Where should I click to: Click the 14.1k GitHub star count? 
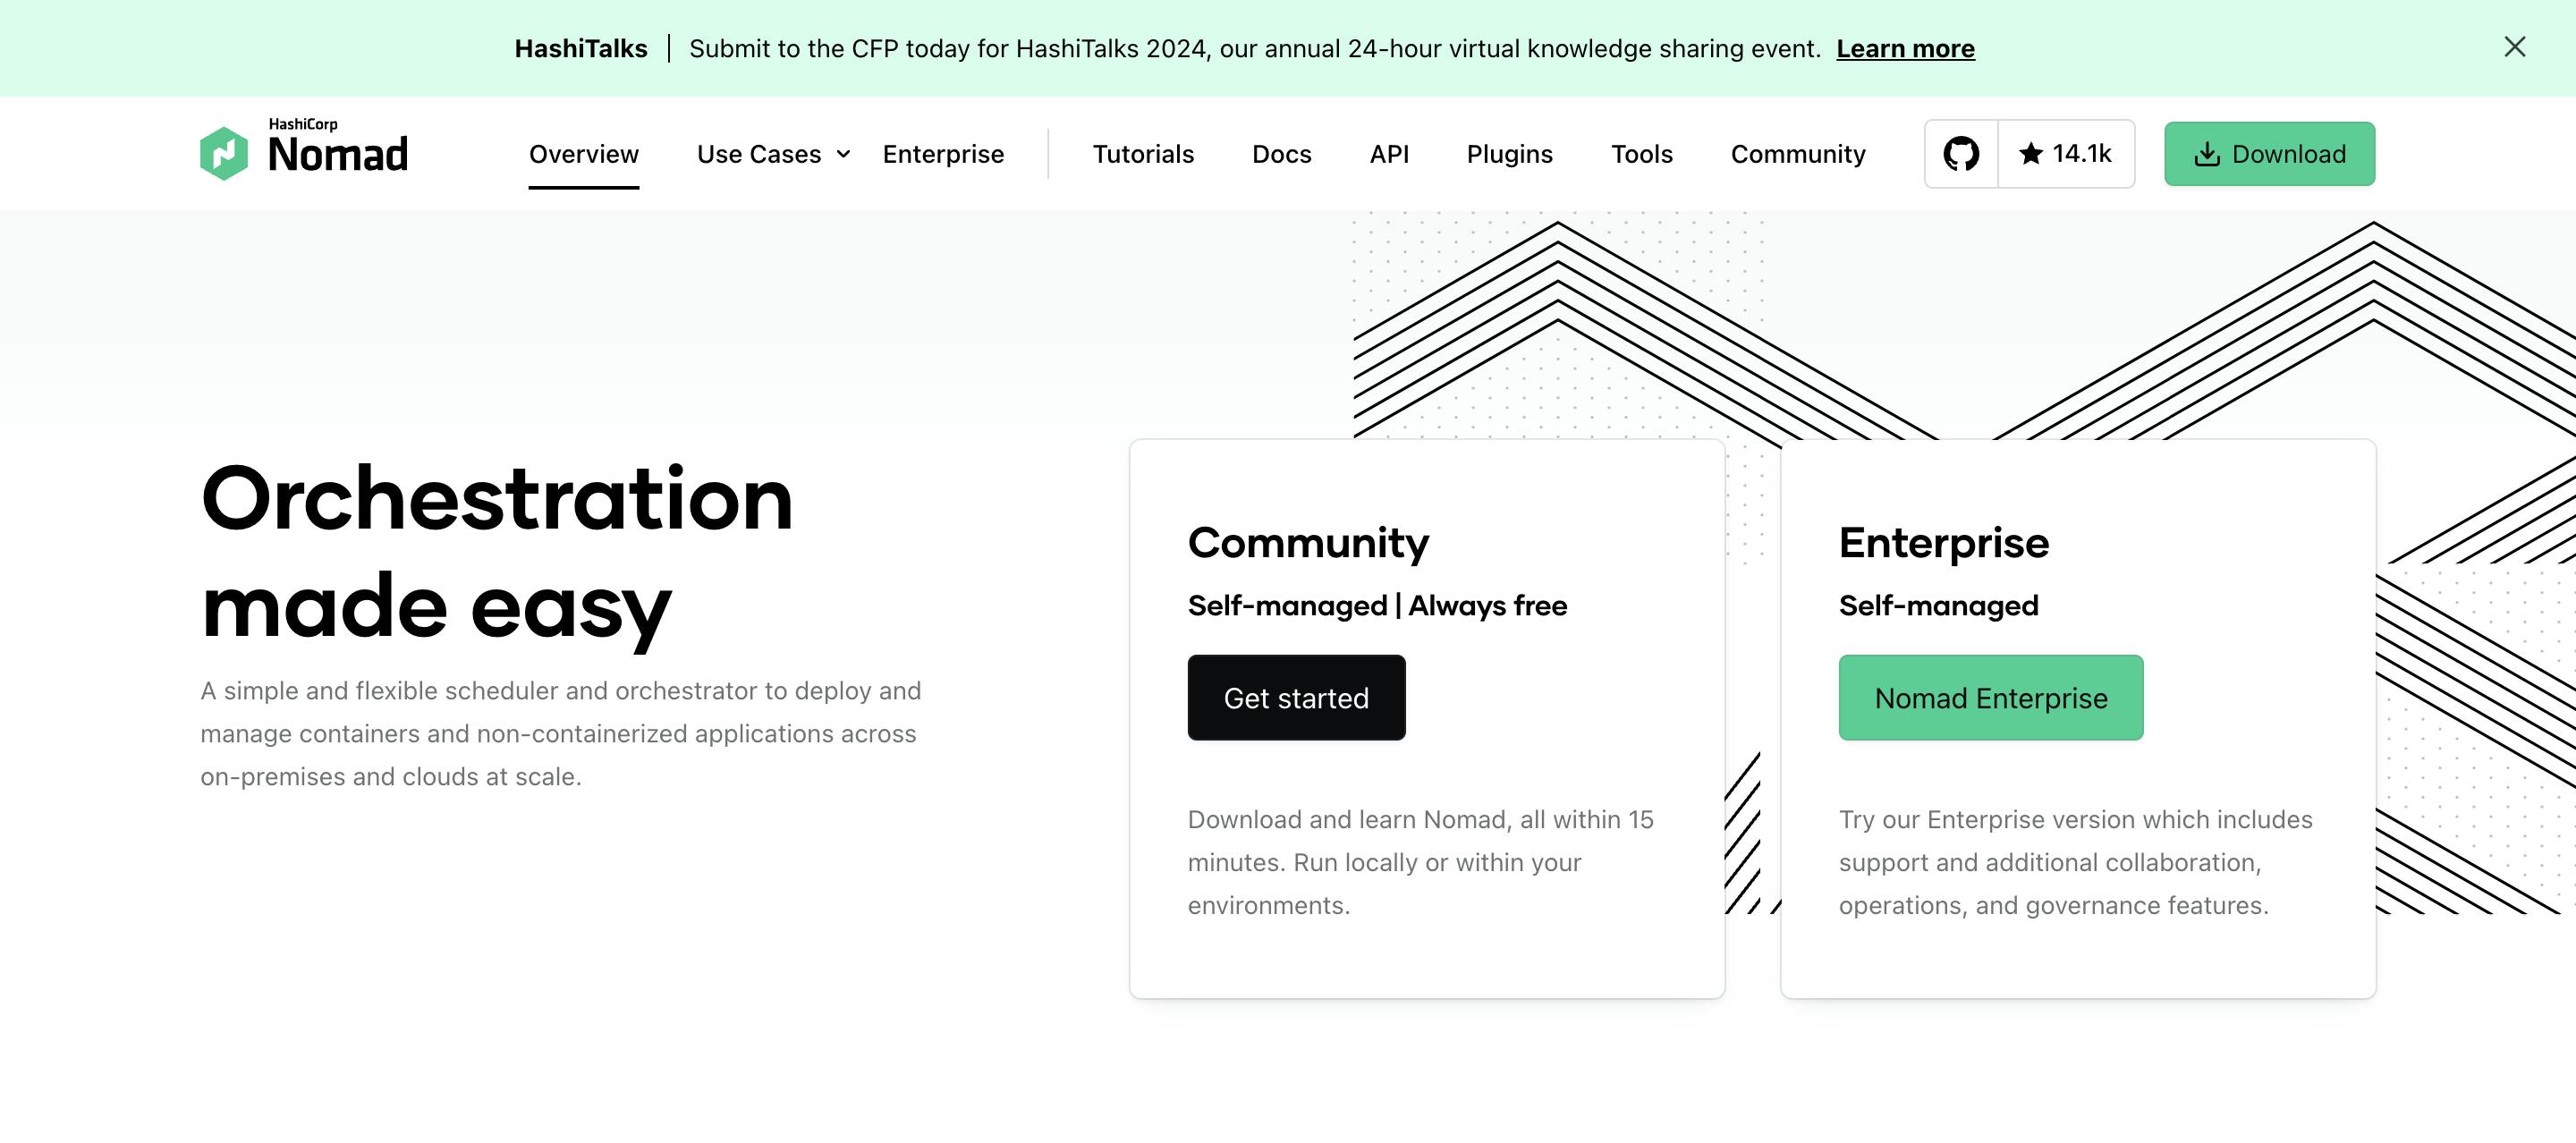pyautogui.click(x=2065, y=153)
